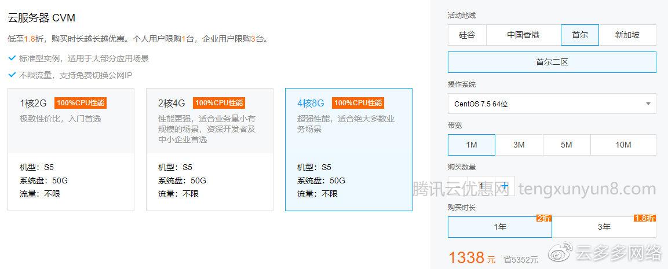
Task: Choose the 3年 purchase duration
Action: [x=604, y=227]
